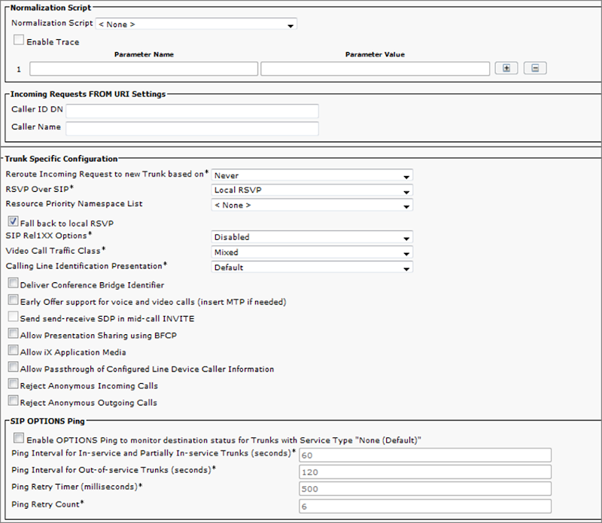Screen dimensions: 602x523
Task: Click the Parameter Name input field
Action: [x=144, y=69]
